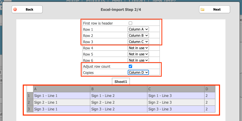Viewport: 242px width, 121px height.
Task: Open the Row 6 Not in use dropdown
Action: pos(138,60)
